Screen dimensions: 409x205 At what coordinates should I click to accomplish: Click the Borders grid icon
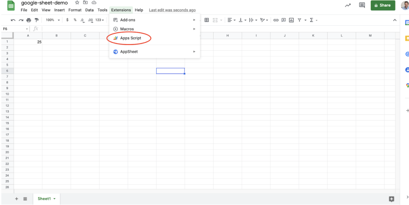pyautogui.click(x=206, y=20)
